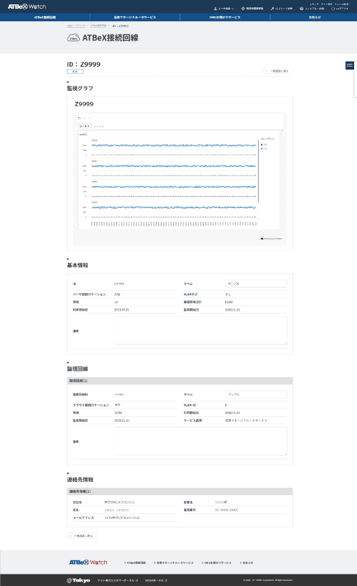Click the ATBeX Watch footer logo
The width and height of the screenshot is (357, 586).
coord(88,562)
